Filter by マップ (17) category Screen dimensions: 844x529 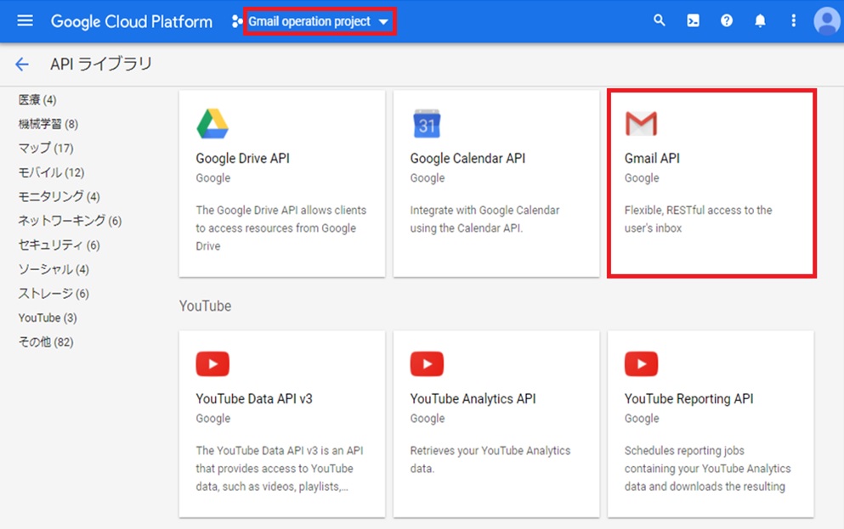46,148
